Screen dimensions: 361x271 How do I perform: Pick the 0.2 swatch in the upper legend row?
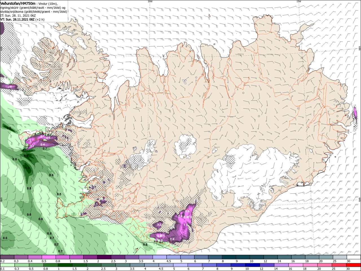point(7,257)
